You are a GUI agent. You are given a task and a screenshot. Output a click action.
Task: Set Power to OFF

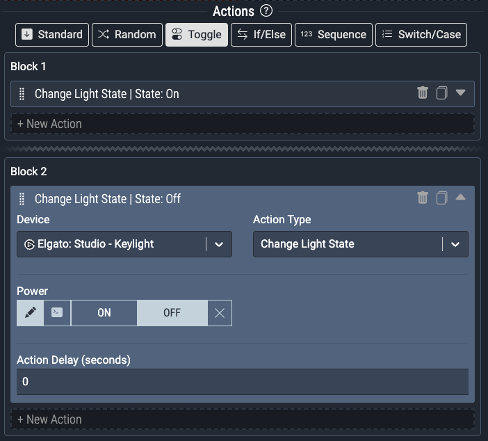pyautogui.click(x=172, y=313)
